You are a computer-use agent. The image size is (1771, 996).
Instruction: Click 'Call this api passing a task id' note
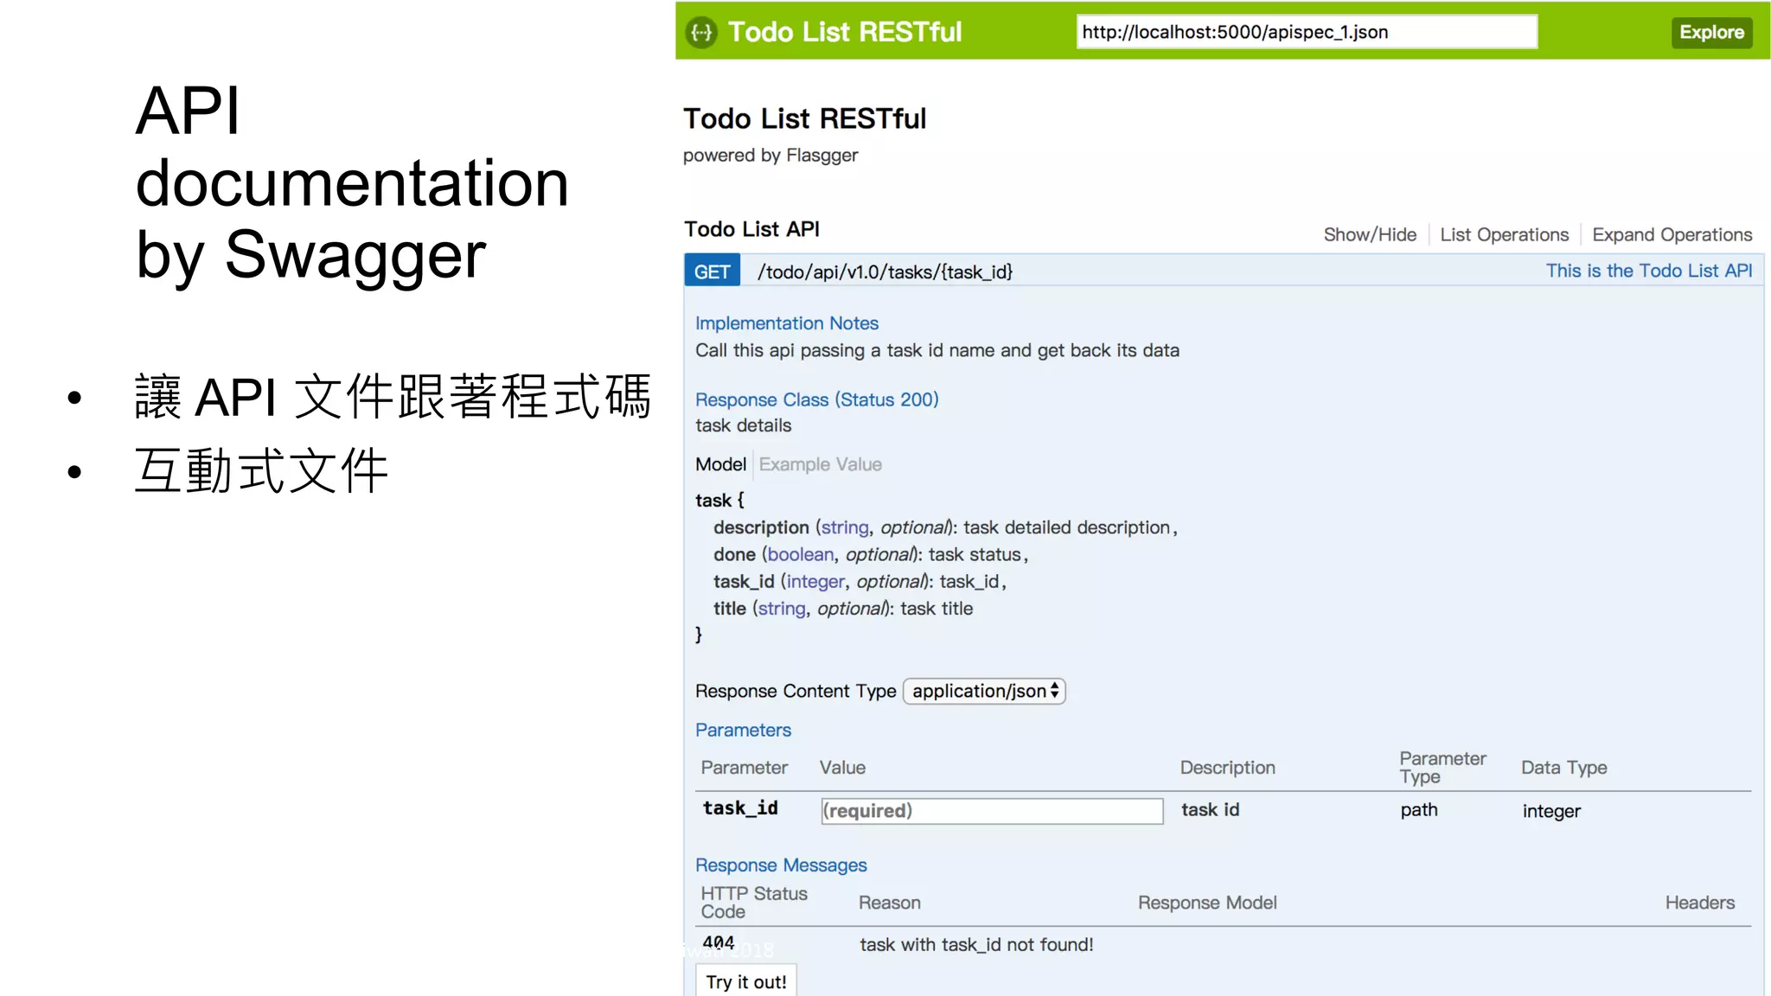[937, 350]
